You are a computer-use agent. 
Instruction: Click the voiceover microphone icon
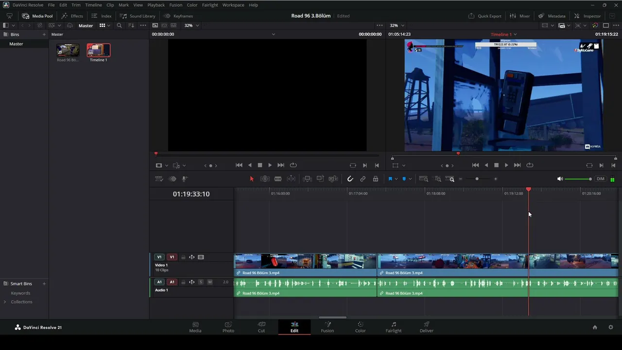(185, 179)
